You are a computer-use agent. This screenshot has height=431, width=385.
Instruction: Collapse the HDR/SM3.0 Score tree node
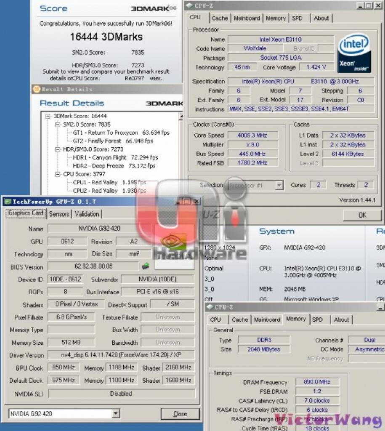point(58,149)
